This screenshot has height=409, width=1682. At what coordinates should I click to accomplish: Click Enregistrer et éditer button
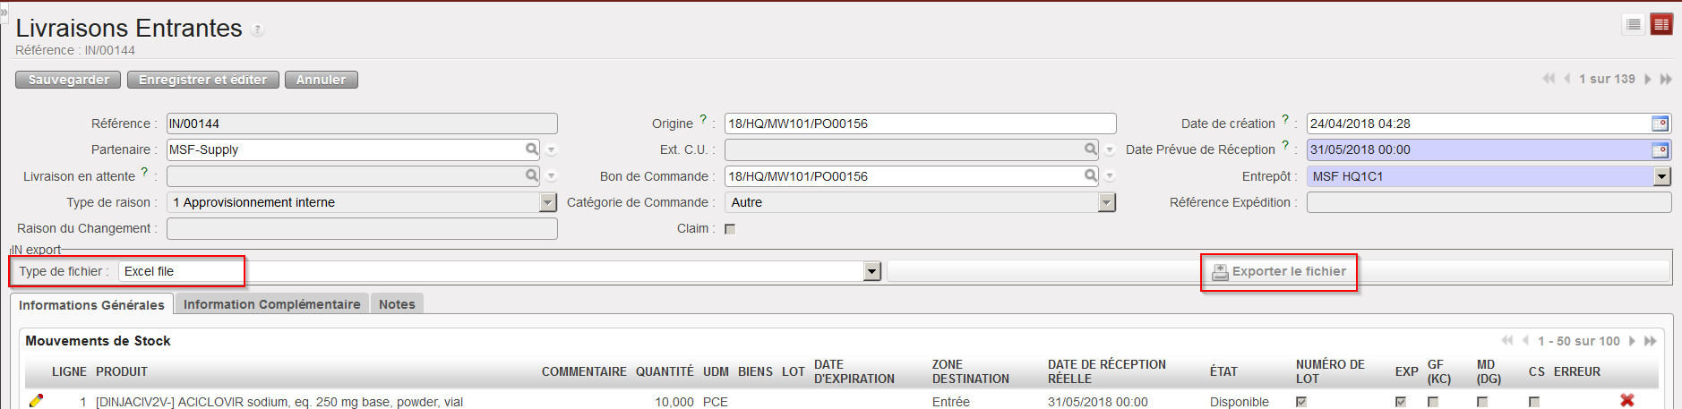203,80
